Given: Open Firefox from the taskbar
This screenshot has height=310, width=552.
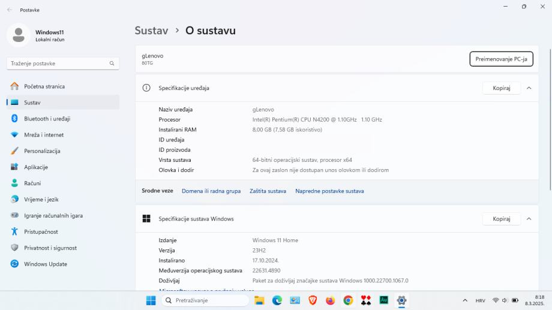Looking at the screenshot, I should pyautogui.click(x=330, y=300).
